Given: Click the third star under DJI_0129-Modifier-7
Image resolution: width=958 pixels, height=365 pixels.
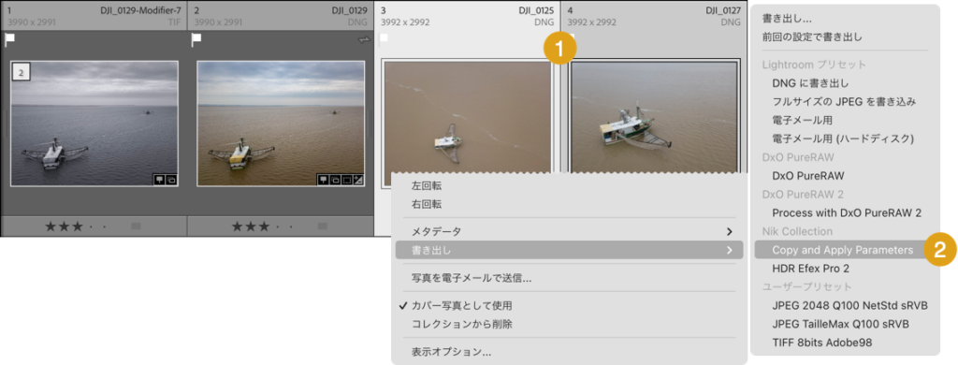Looking at the screenshot, I should tap(77, 226).
